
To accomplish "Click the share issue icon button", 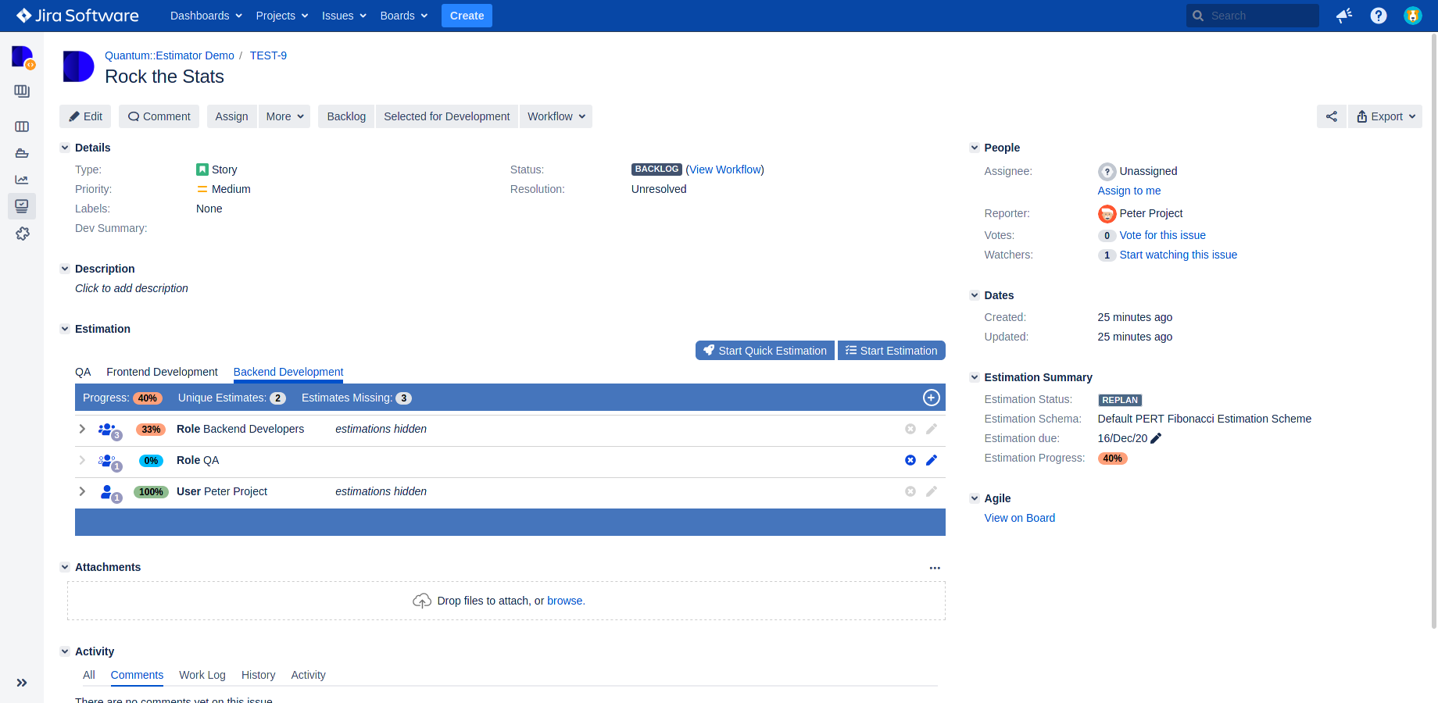I will [x=1332, y=116].
